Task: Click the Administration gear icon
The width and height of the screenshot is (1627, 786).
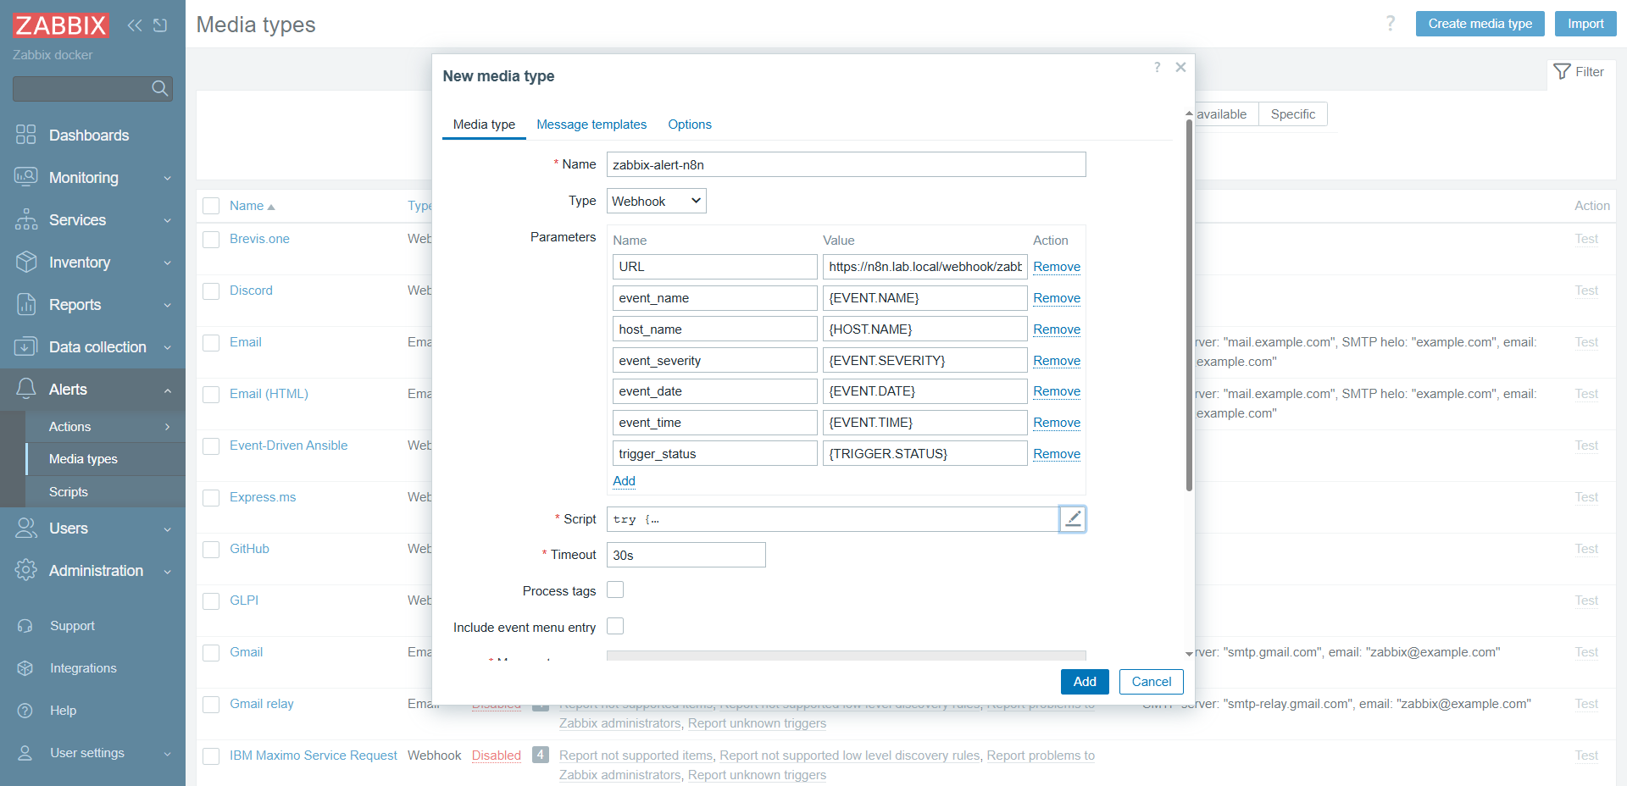Action: tap(26, 570)
